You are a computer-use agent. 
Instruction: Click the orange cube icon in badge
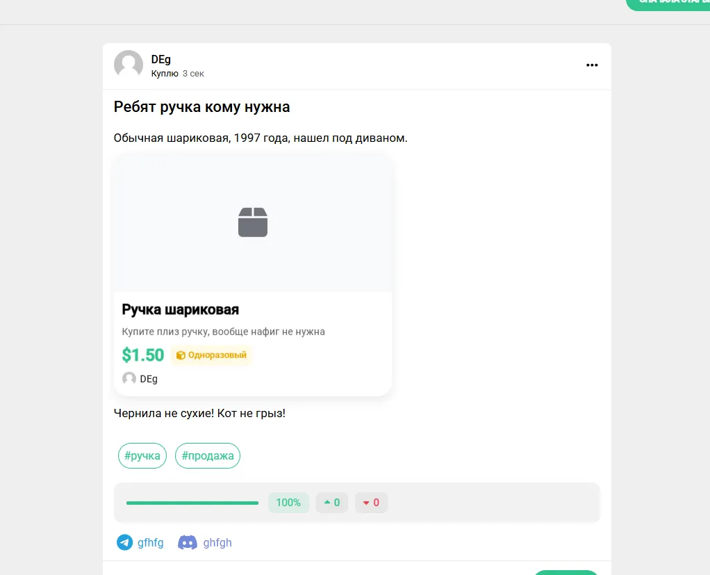click(x=181, y=355)
